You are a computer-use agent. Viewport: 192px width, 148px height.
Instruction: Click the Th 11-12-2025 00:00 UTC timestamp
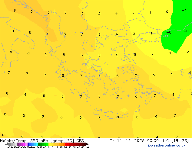tap(149, 141)
